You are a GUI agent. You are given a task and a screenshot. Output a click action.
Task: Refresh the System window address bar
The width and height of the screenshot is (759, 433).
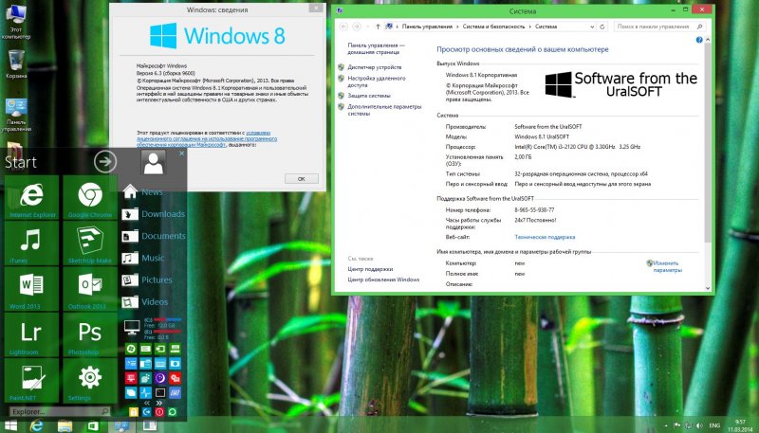[x=602, y=27]
